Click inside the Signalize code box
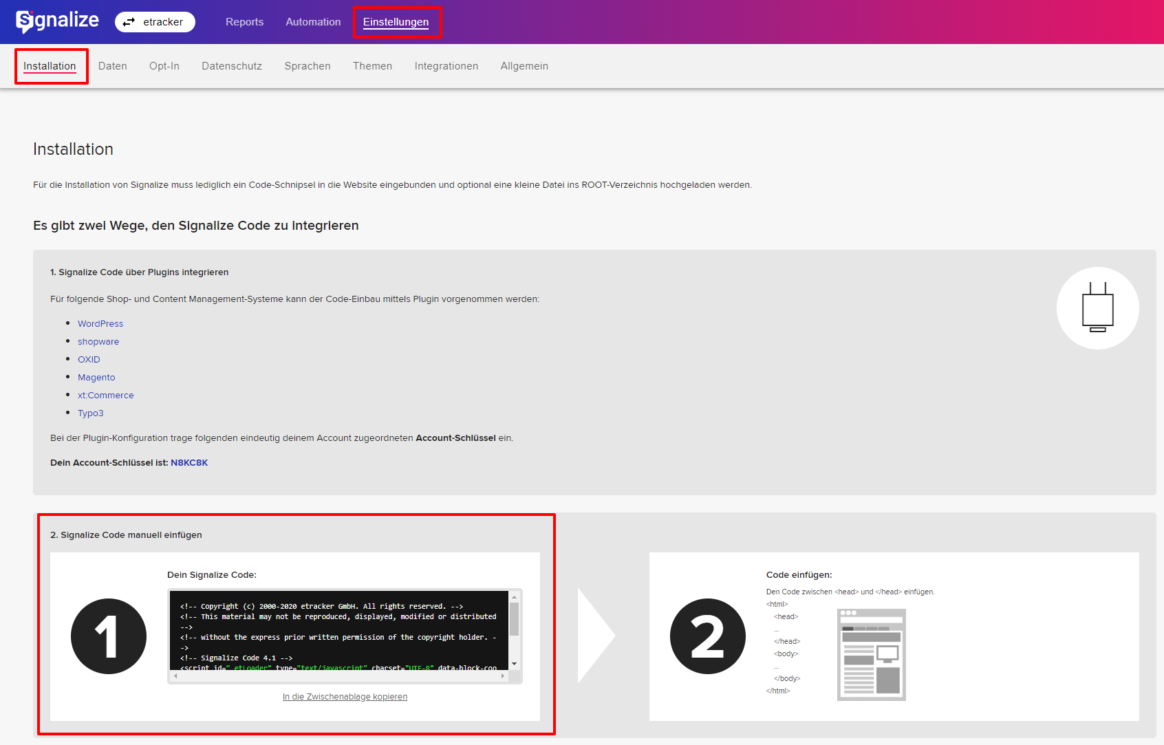 click(x=339, y=630)
